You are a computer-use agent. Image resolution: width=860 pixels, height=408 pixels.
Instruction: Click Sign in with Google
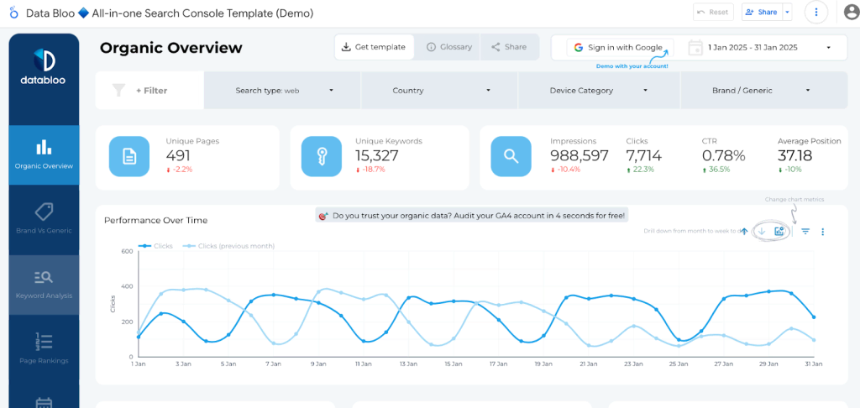click(619, 48)
